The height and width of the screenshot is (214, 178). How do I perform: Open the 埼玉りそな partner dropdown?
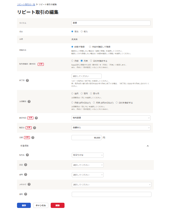coord(88,155)
